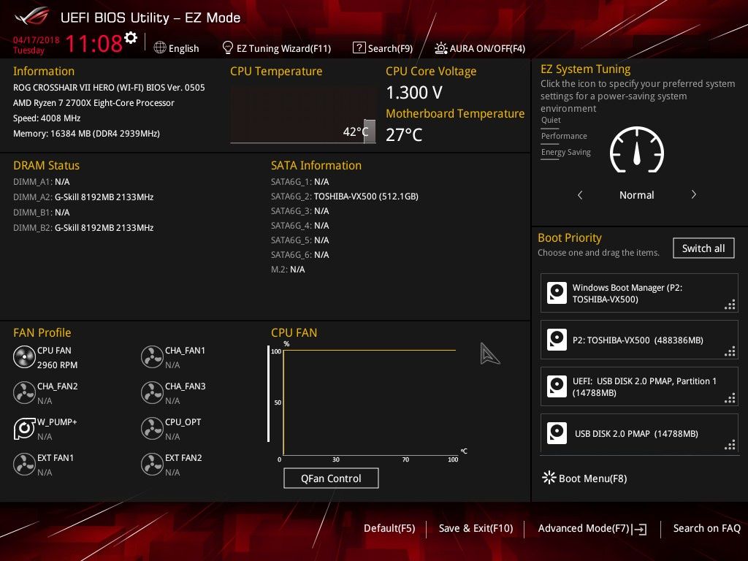
Task: Click the ROG logo
Action: [32, 18]
